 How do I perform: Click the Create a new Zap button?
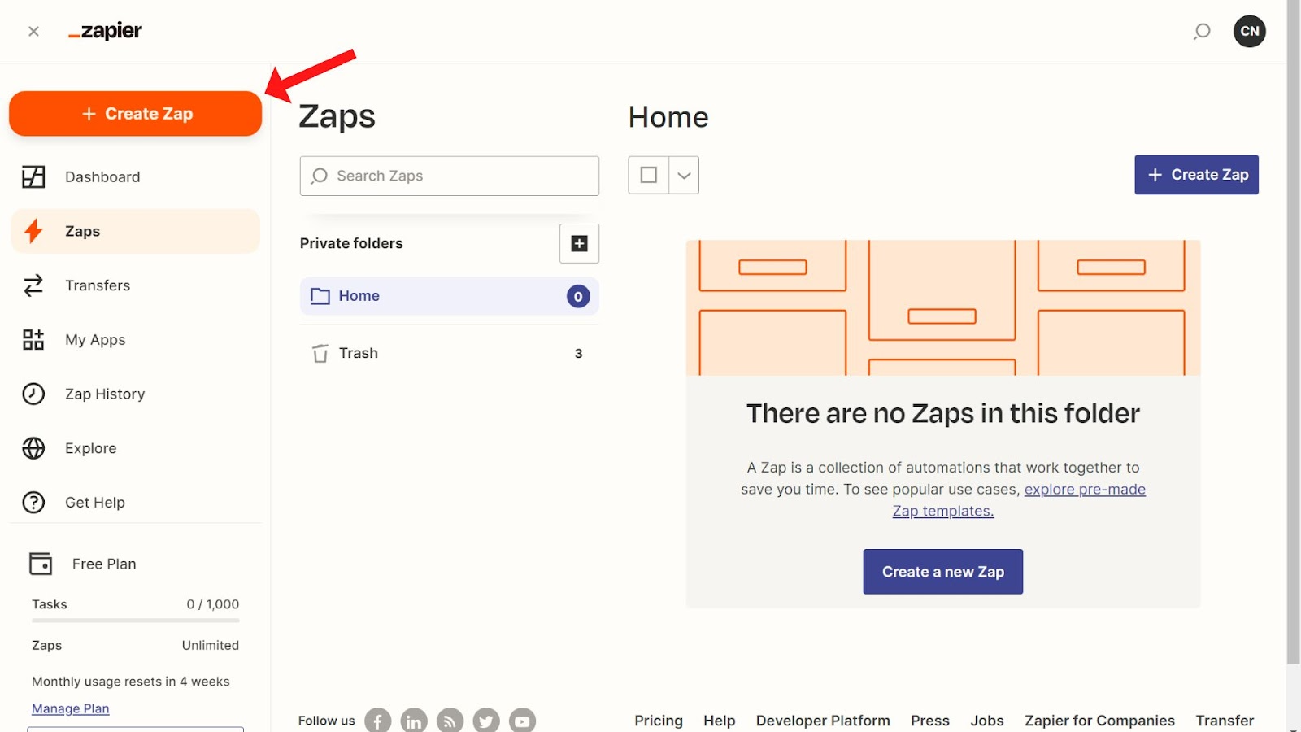click(942, 572)
